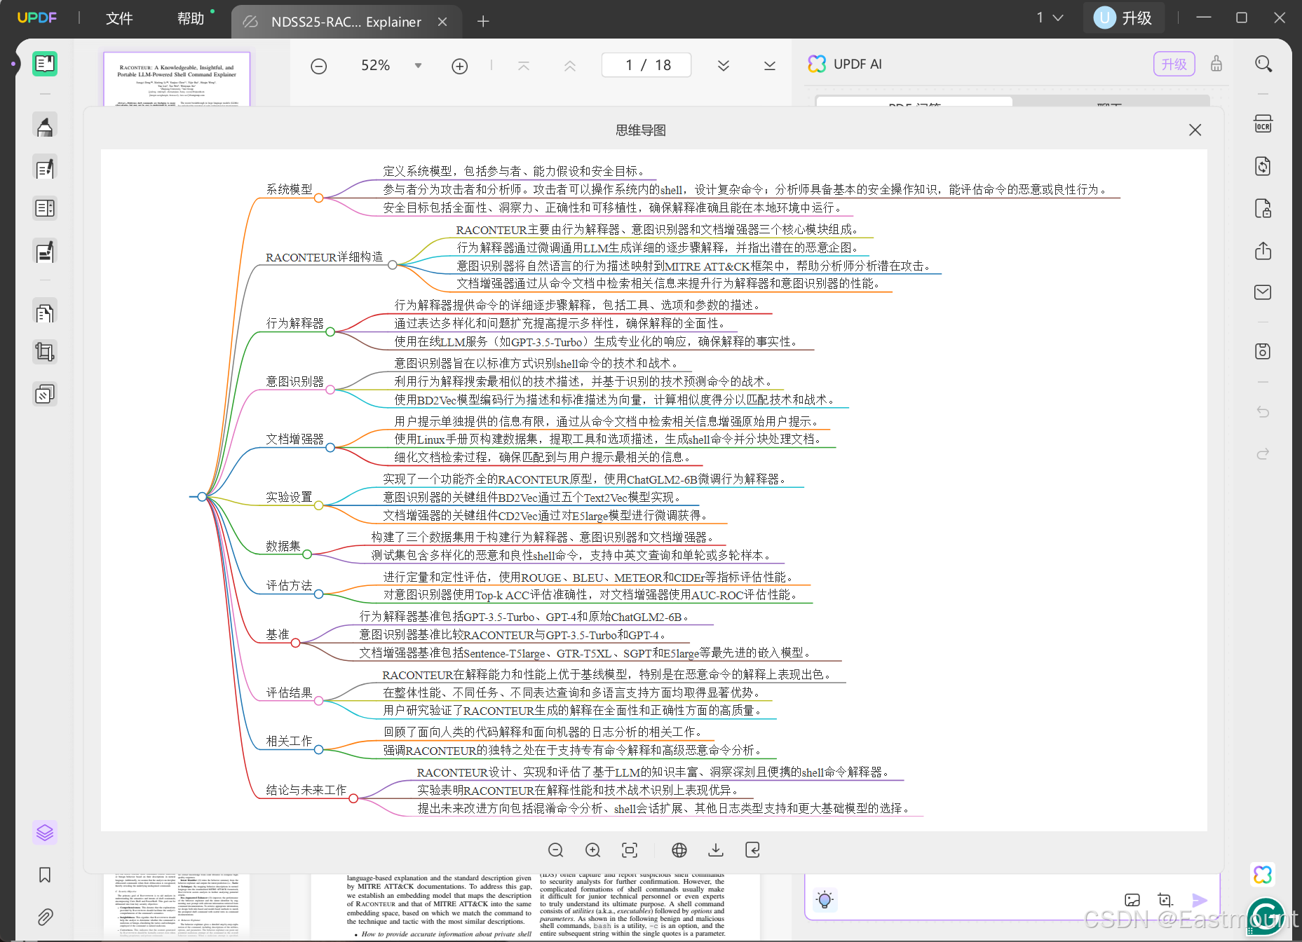Add a new tab
Screen dimensions: 1302x942
coord(483,22)
